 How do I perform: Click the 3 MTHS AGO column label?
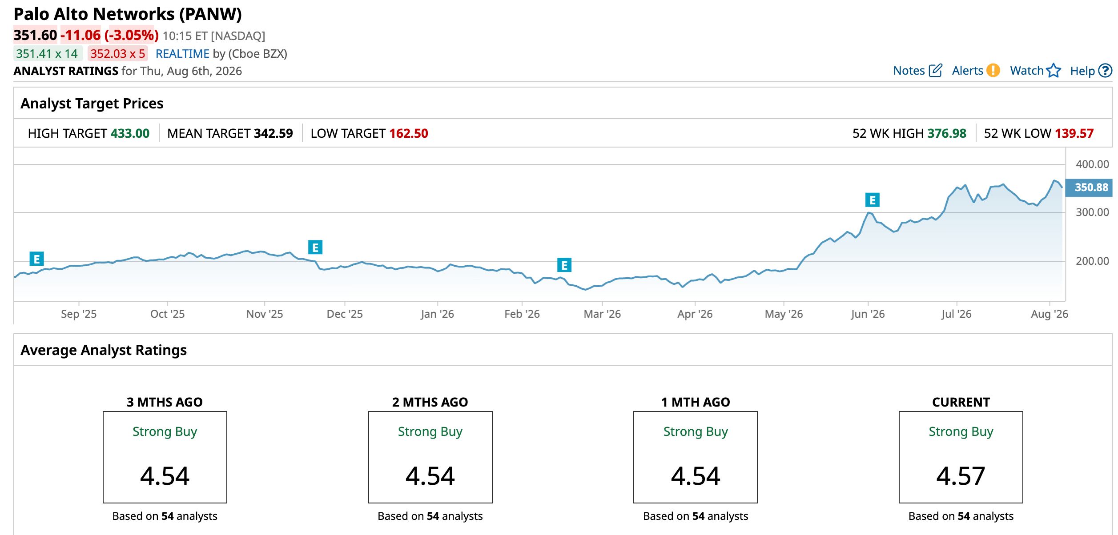tap(165, 402)
